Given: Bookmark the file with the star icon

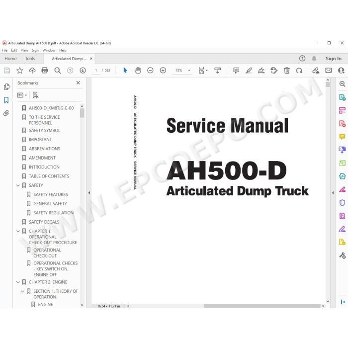Looking at the screenshot, I should pyautogui.click(x=20, y=71).
